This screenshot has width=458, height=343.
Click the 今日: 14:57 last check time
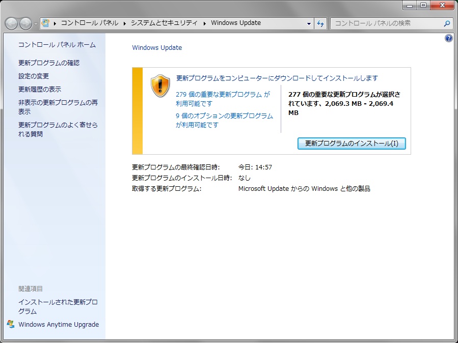pos(255,167)
